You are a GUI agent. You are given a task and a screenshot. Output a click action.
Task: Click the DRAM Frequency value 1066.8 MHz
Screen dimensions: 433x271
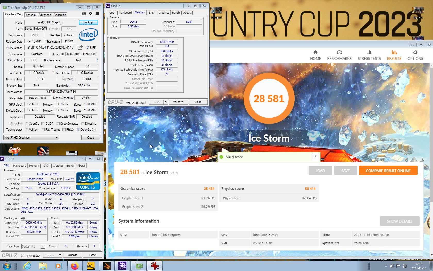pos(167,42)
